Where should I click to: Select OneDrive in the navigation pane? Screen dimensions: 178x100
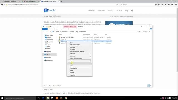point(49,51)
